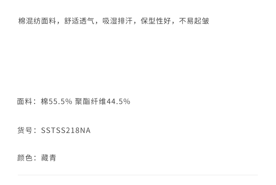Click the colon after 面料

click(35, 102)
